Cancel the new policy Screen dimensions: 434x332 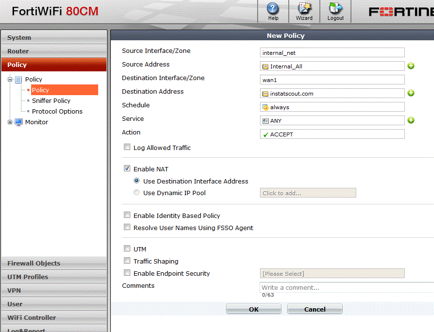coord(314,309)
